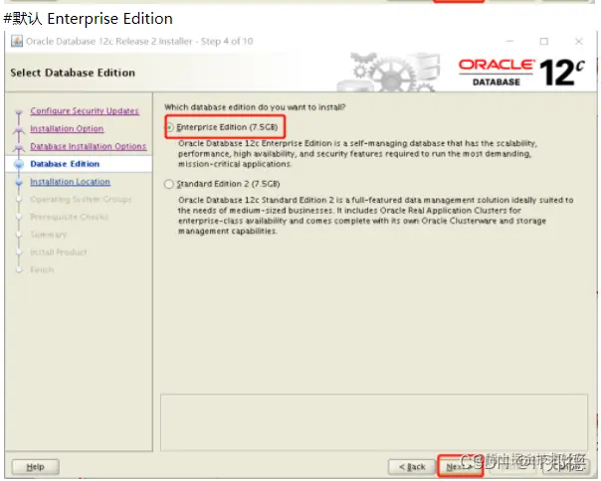Click the Help button
The height and width of the screenshot is (481, 601).
tap(35, 467)
